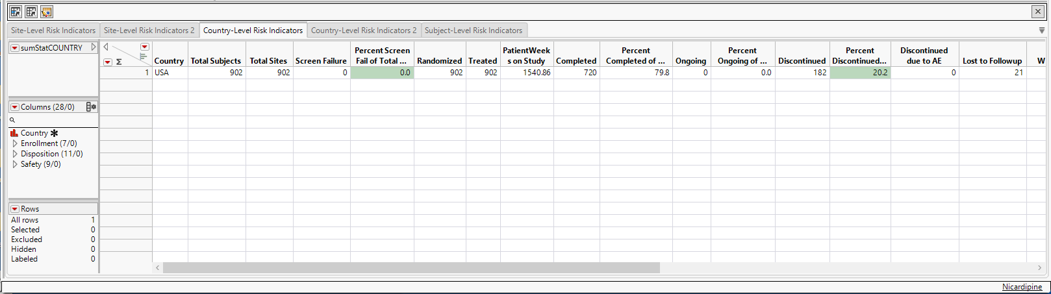Select the Treated column header
The height and width of the screenshot is (294, 1051).
[483, 55]
